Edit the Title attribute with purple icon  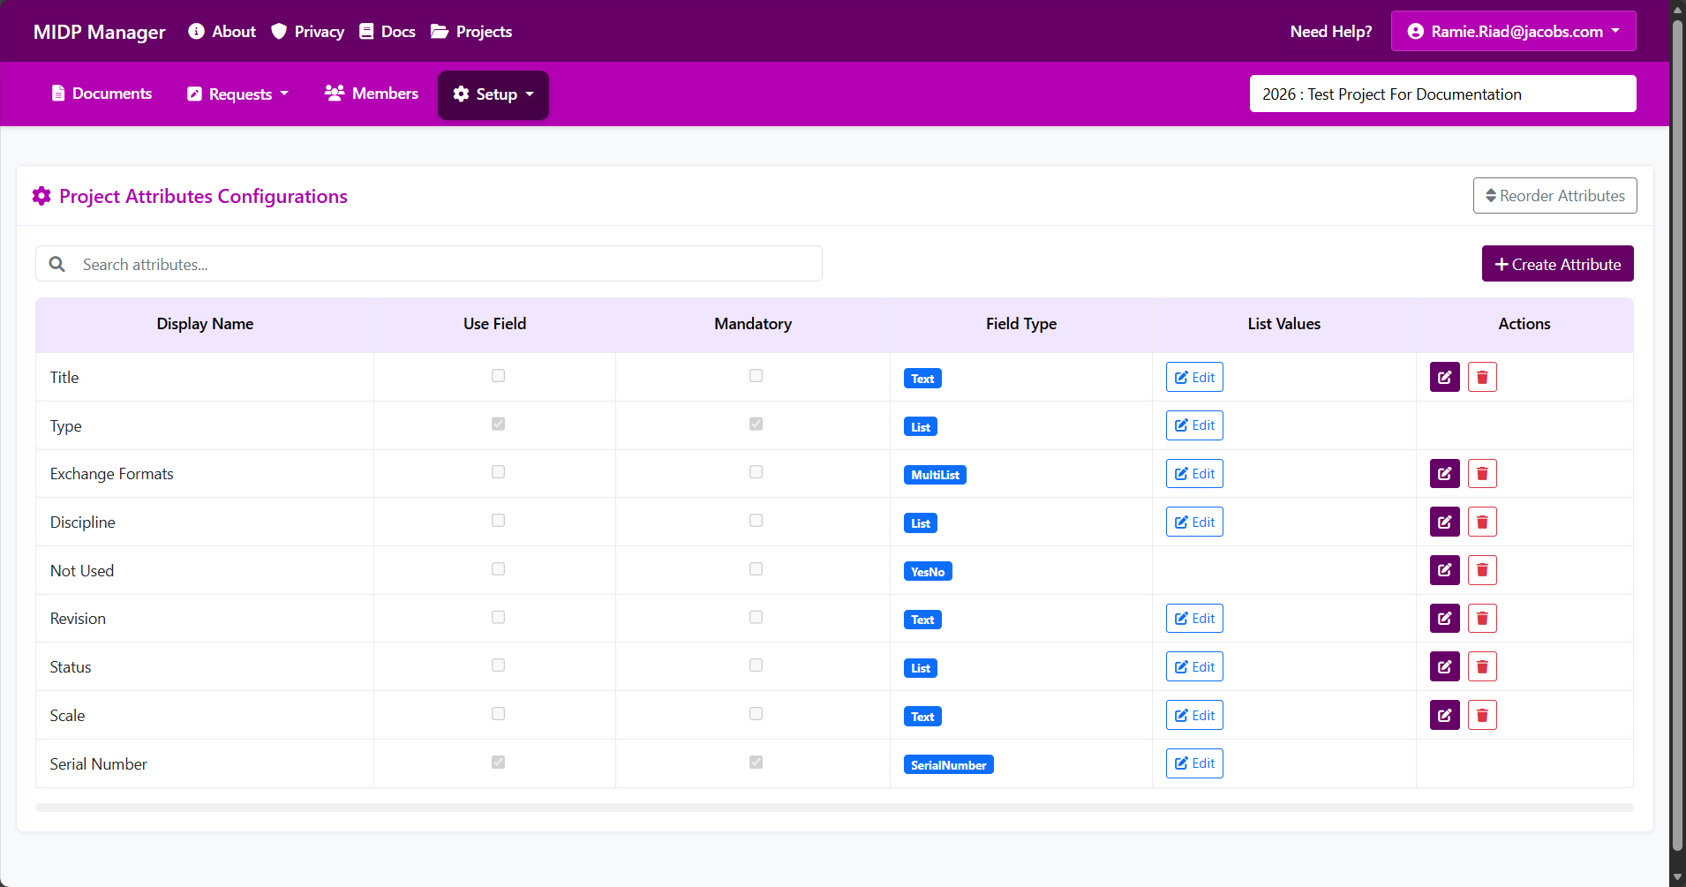pyautogui.click(x=1444, y=377)
